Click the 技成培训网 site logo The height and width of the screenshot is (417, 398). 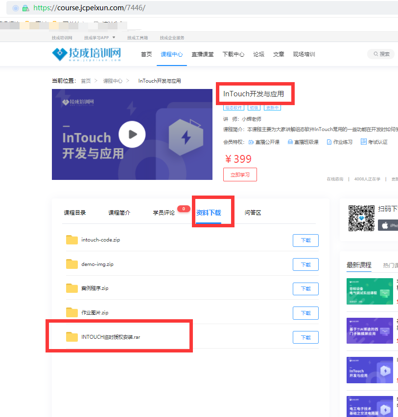pos(87,54)
